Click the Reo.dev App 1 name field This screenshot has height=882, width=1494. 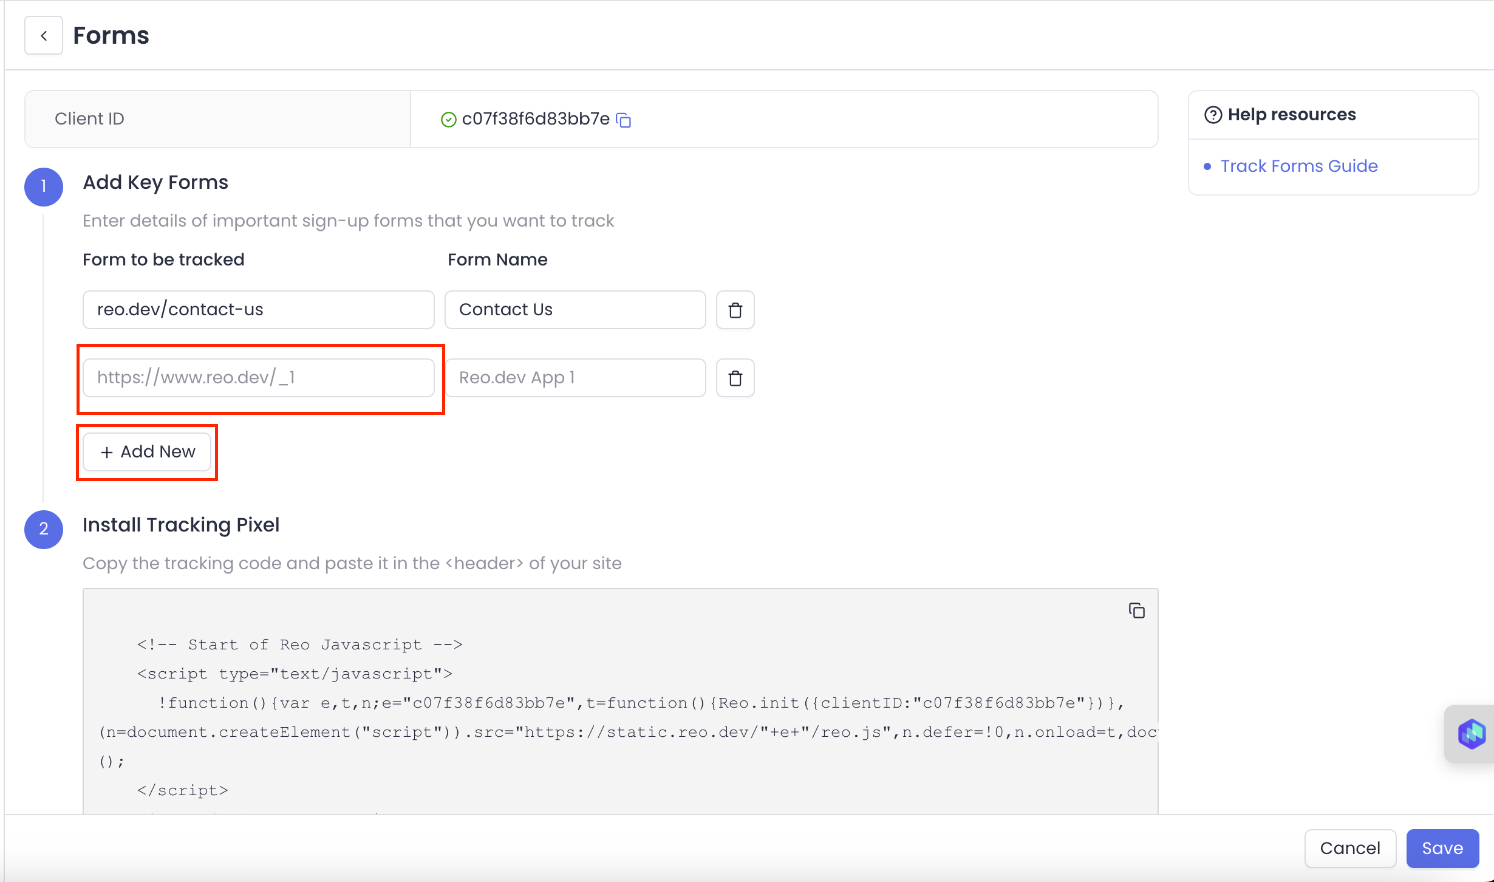575,378
